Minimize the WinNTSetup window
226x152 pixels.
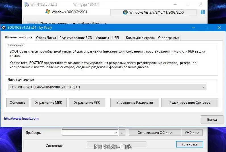pyautogui.click(x=175, y=4)
